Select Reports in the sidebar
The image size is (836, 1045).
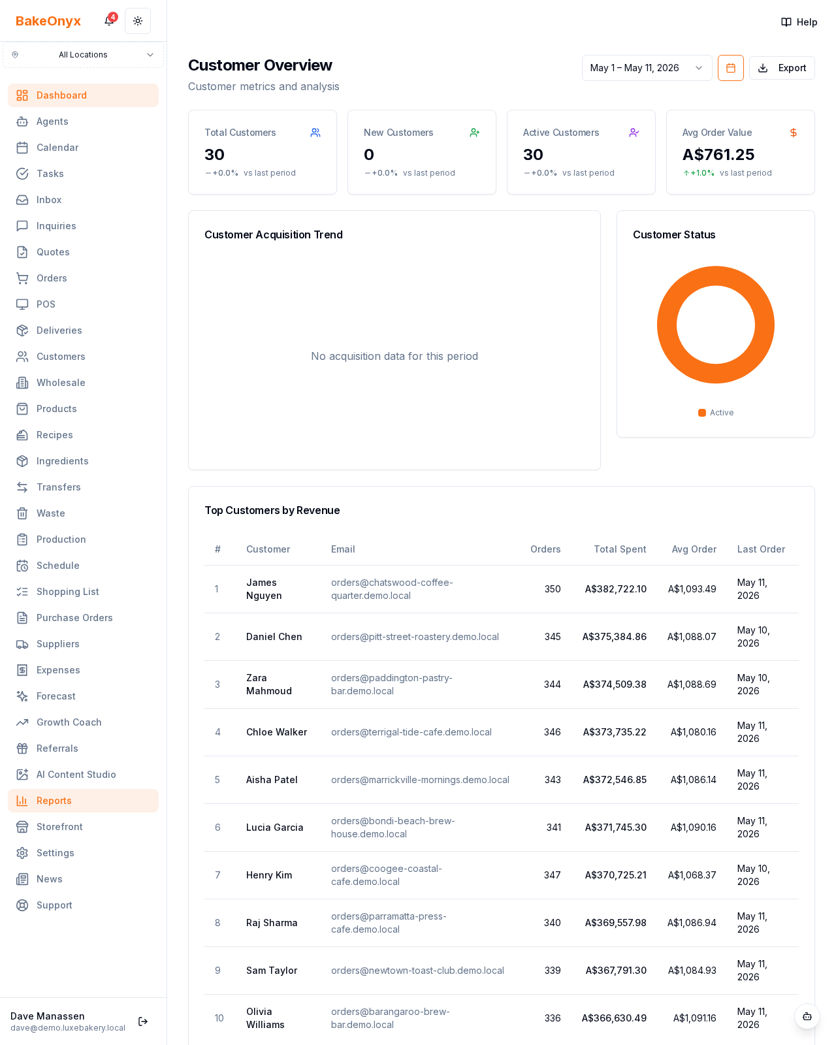83,801
